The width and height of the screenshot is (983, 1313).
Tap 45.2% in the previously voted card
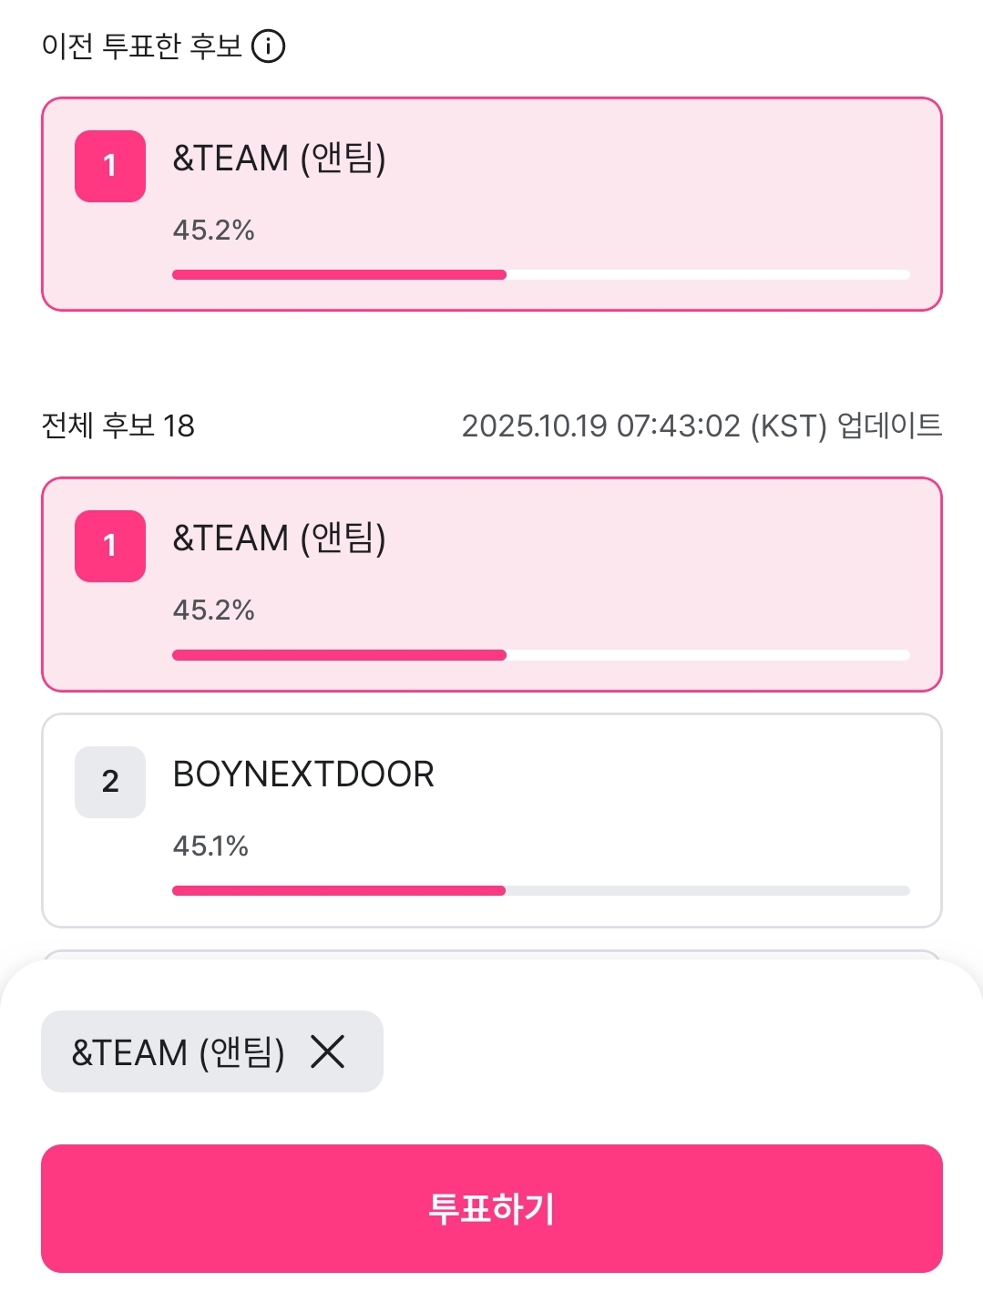(213, 230)
